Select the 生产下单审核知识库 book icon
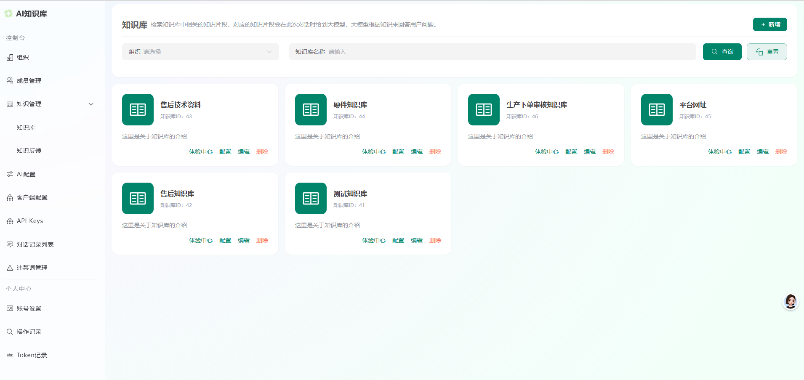804x380 pixels. [x=484, y=109]
